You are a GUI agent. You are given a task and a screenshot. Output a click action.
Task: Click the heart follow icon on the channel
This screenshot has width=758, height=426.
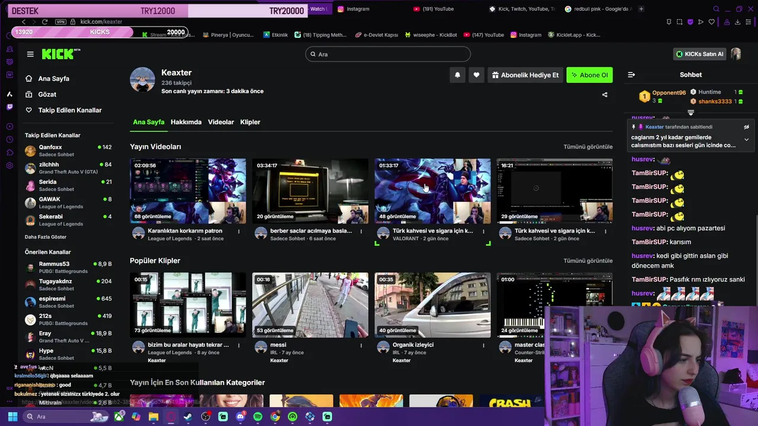coord(476,75)
